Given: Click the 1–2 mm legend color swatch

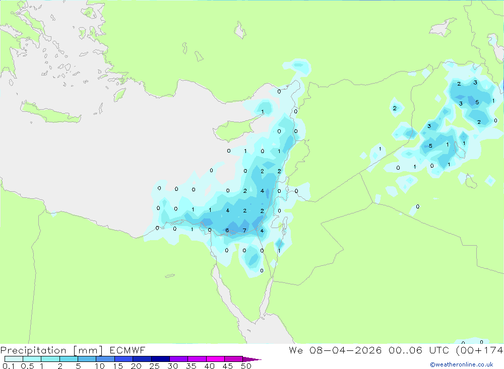Looking at the screenshot, I should click(x=50, y=359).
